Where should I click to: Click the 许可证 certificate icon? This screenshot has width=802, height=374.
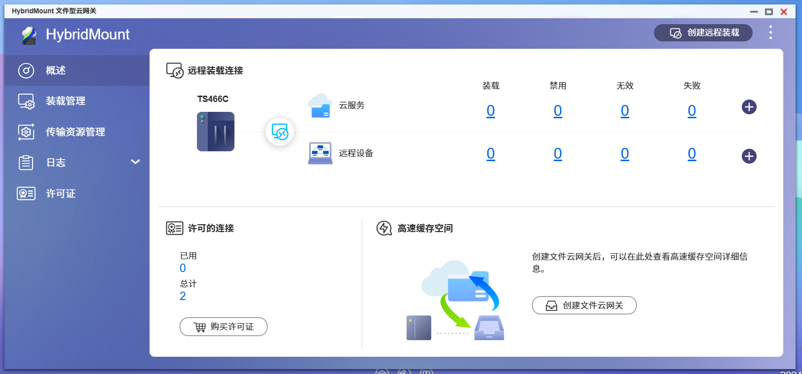tap(26, 194)
